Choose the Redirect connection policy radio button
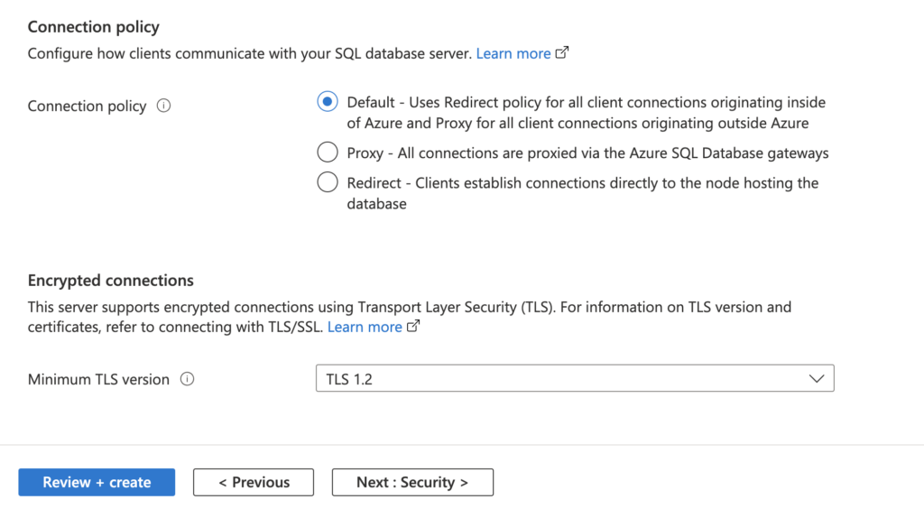 pyautogui.click(x=328, y=182)
